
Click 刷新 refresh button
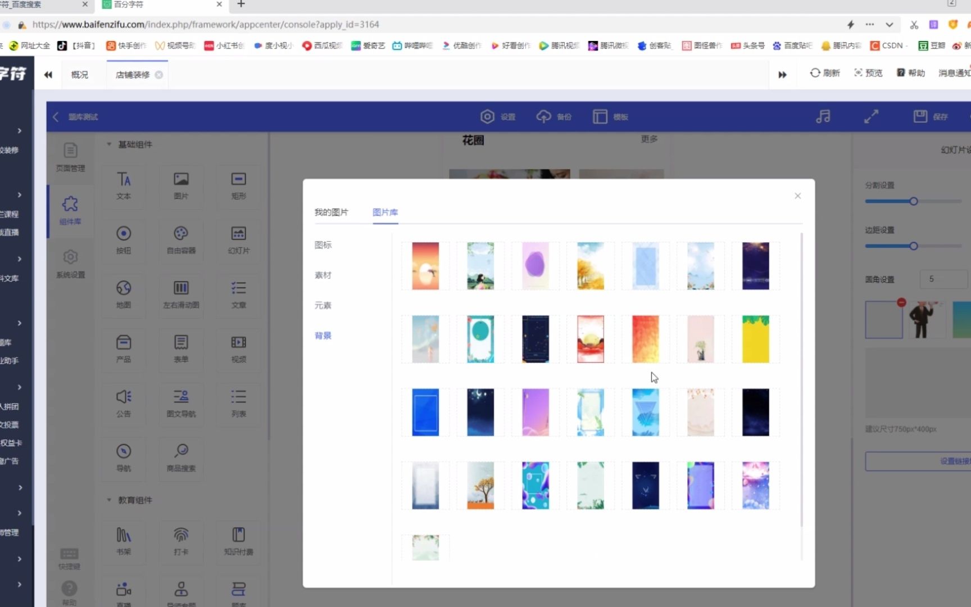(x=825, y=73)
